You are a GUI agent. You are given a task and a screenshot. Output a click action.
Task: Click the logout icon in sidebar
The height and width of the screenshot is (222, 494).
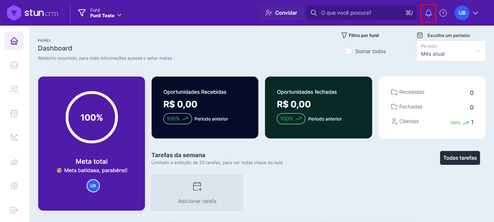(14, 210)
